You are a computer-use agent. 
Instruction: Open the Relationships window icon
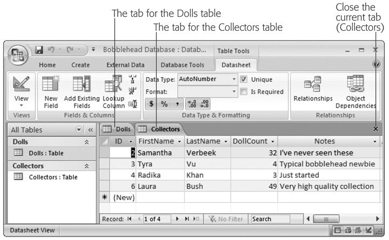click(x=313, y=84)
